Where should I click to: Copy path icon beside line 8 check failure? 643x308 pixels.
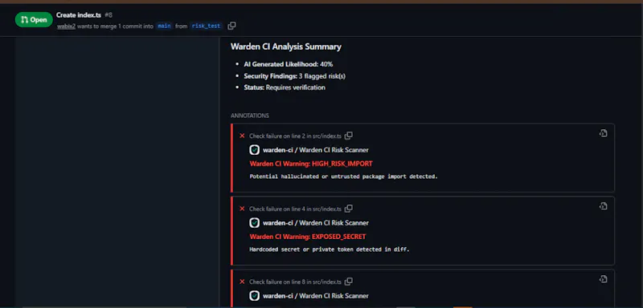(348, 282)
